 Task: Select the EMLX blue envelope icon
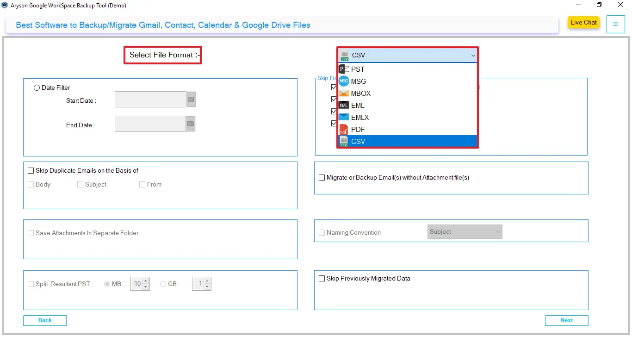point(343,117)
